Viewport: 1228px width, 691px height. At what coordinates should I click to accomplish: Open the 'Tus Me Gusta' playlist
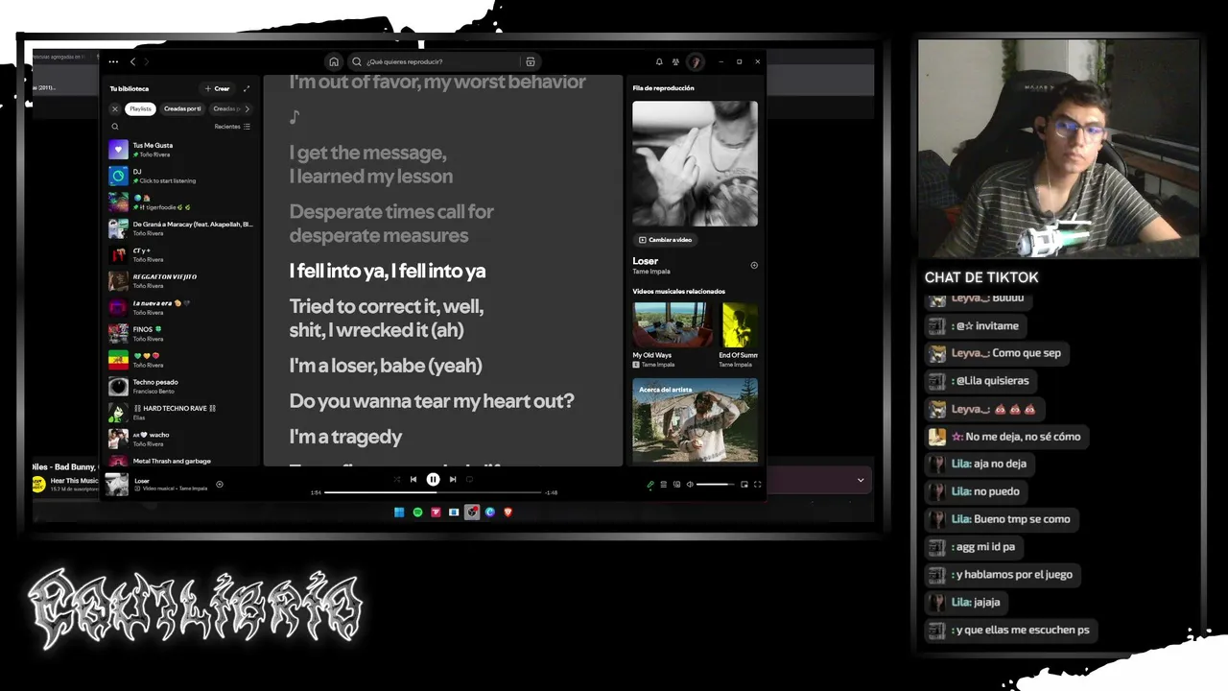click(x=180, y=150)
